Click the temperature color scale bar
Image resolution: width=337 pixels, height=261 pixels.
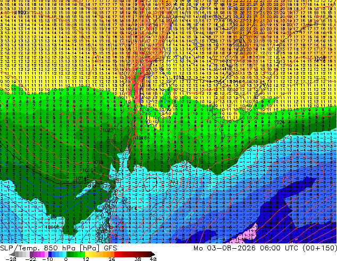[x=82, y=254]
